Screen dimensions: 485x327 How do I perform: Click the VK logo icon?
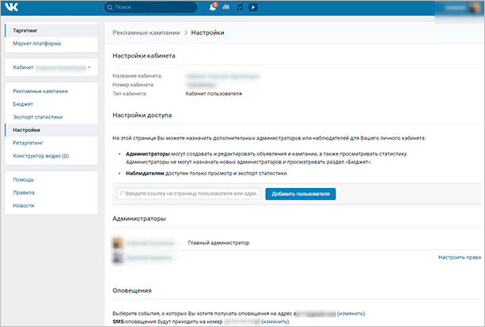[x=12, y=7]
